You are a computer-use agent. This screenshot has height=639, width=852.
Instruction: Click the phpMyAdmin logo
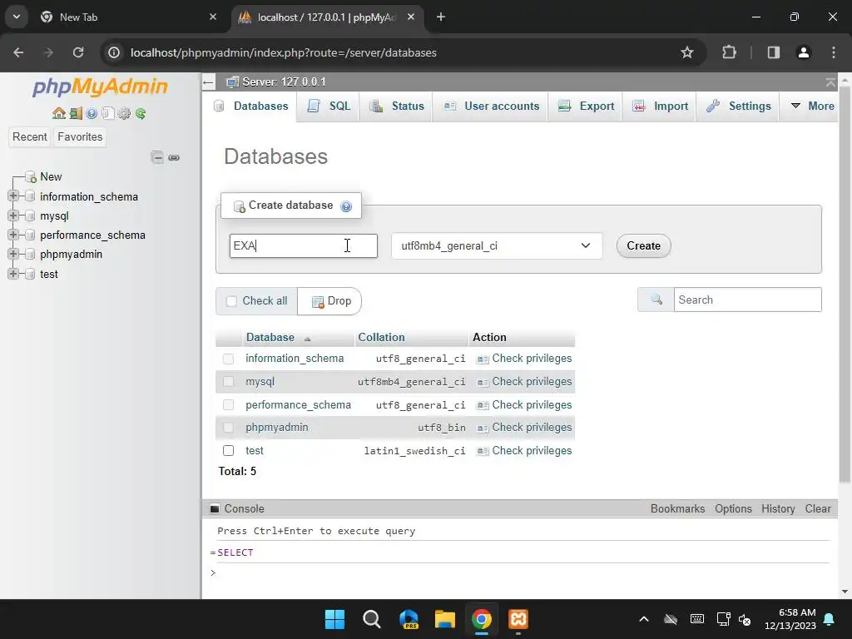[100, 87]
